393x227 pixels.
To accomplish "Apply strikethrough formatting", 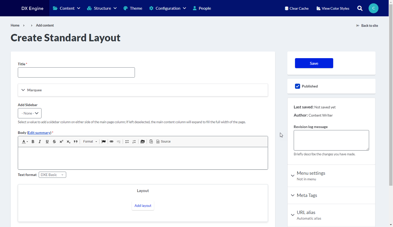I will [x=54, y=142].
